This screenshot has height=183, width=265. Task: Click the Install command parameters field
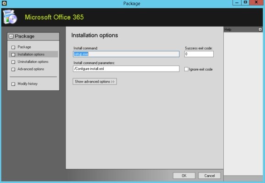(x=126, y=69)
